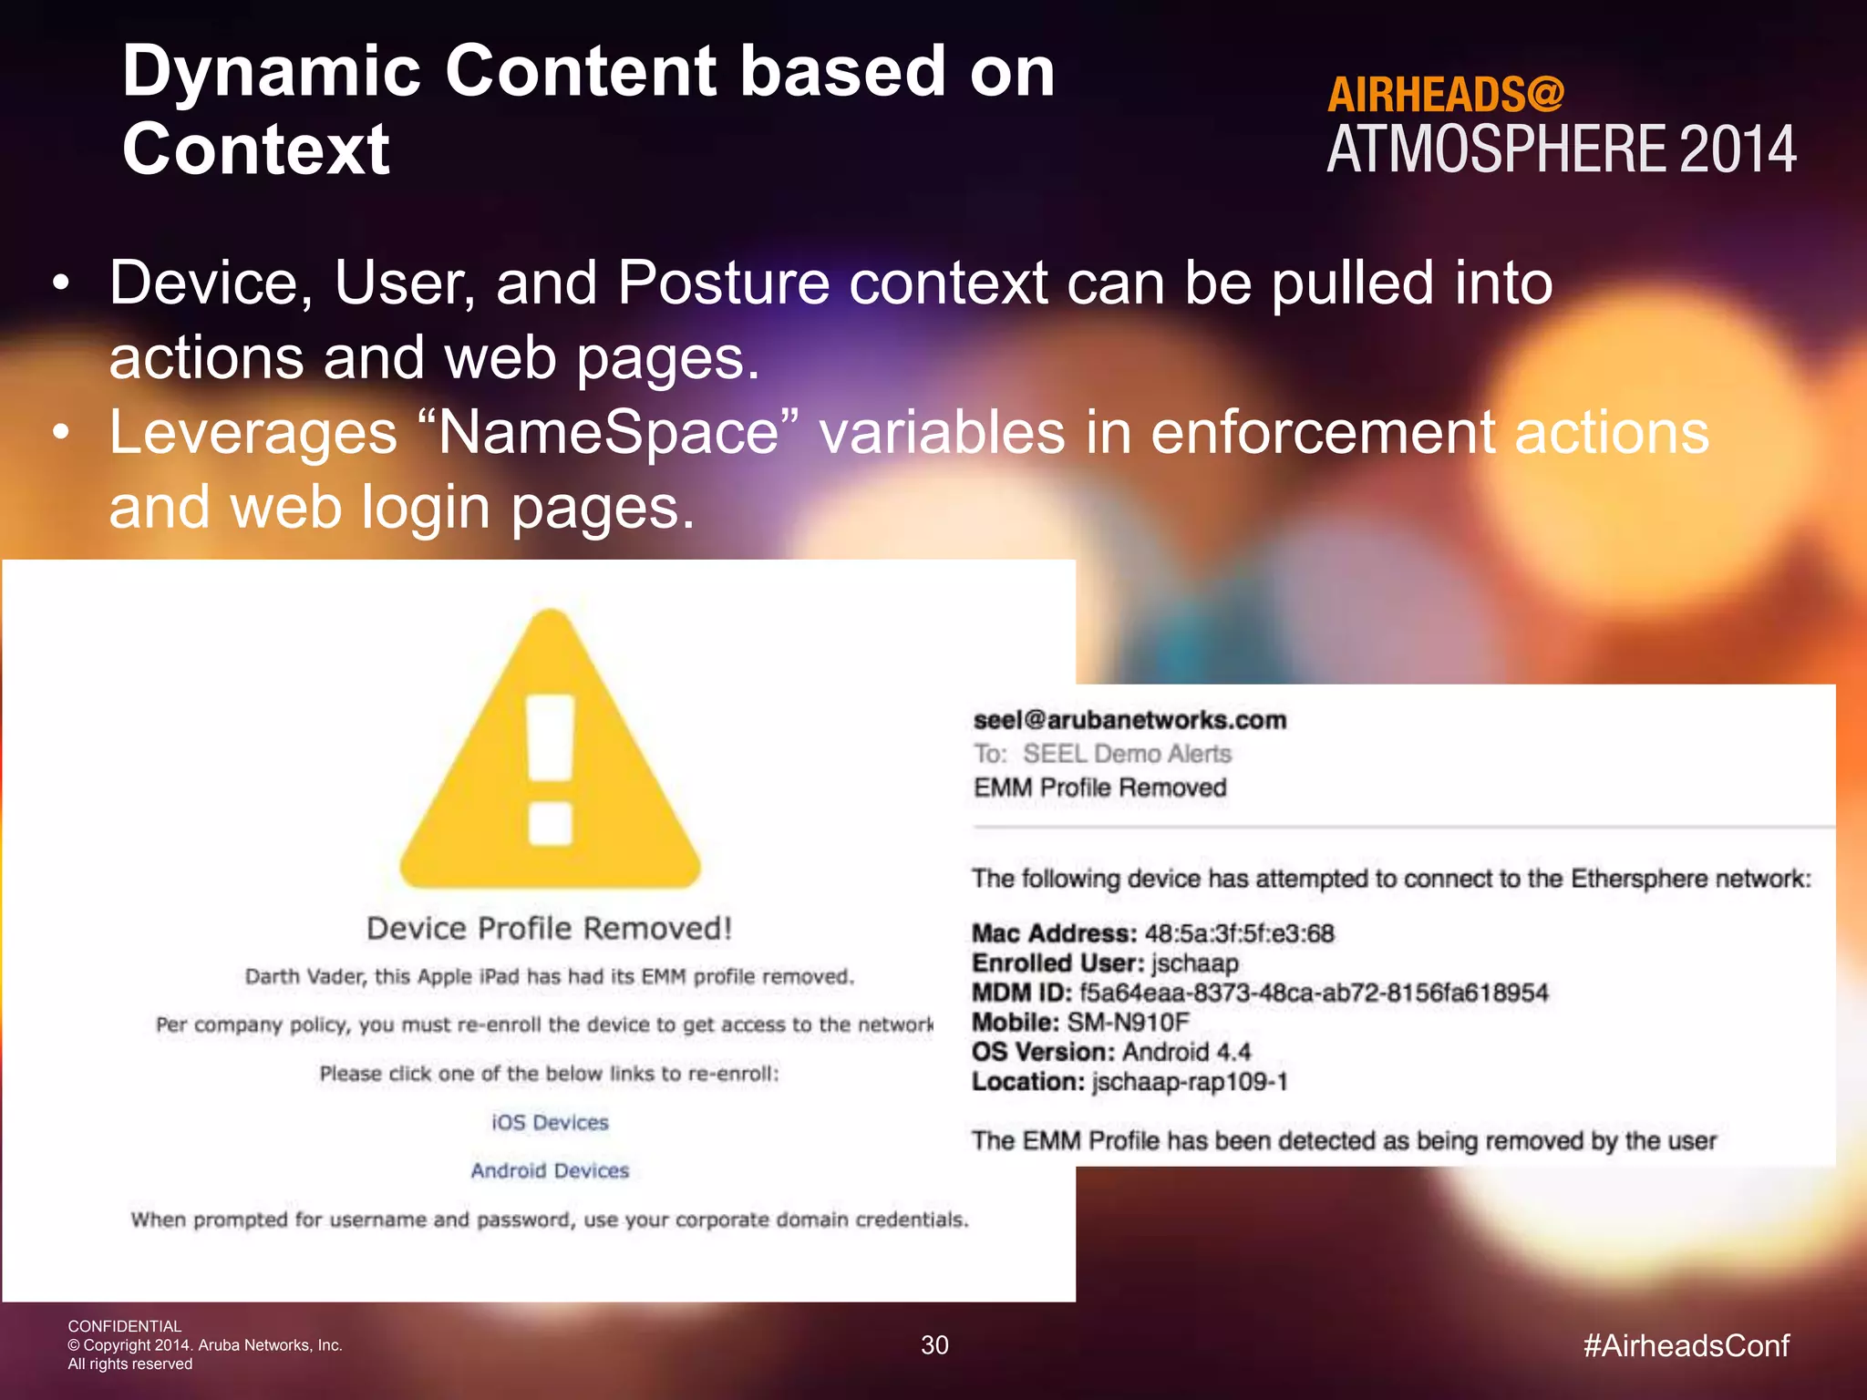Select the EMM Profile Removed subject line

click(x=1099, y=787)
